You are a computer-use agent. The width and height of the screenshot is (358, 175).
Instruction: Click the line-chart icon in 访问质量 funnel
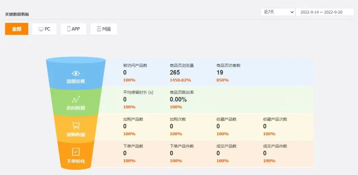point(76,99)
